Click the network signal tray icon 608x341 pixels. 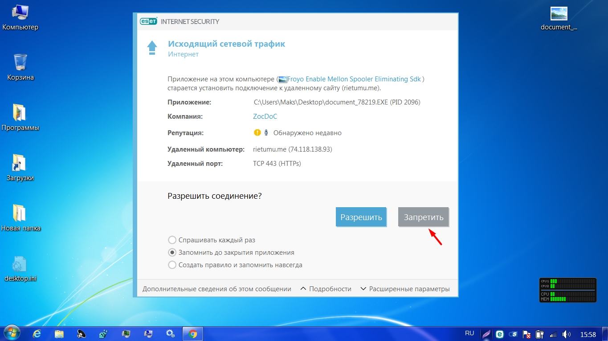tap(553, 334)
